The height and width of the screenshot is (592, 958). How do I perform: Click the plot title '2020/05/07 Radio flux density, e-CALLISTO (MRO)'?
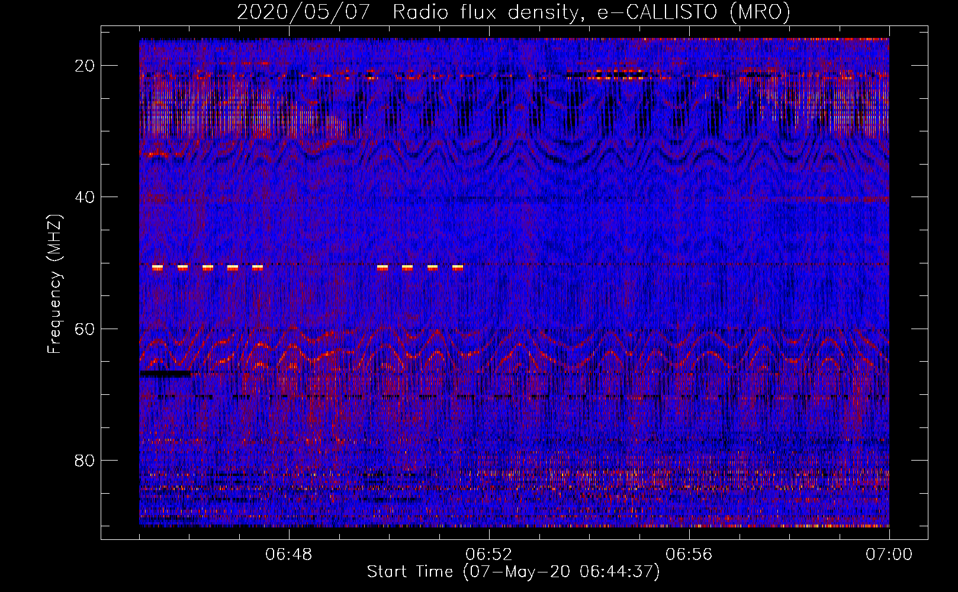click(x=513, y=12)
